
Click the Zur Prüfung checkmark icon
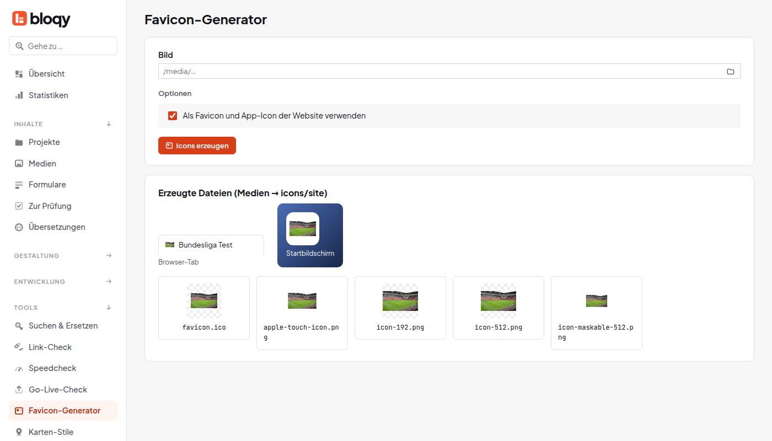pyautogui.click(x=19, y=206)
